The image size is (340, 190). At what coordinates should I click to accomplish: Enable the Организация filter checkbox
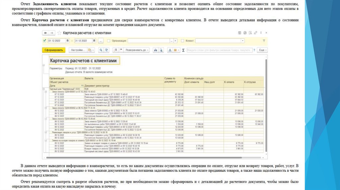tap(109, 41)
